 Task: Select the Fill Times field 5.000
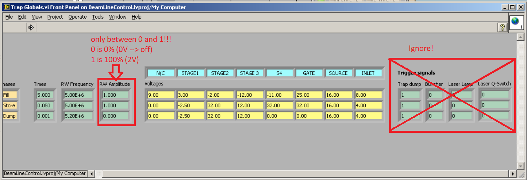coord(45,95)
